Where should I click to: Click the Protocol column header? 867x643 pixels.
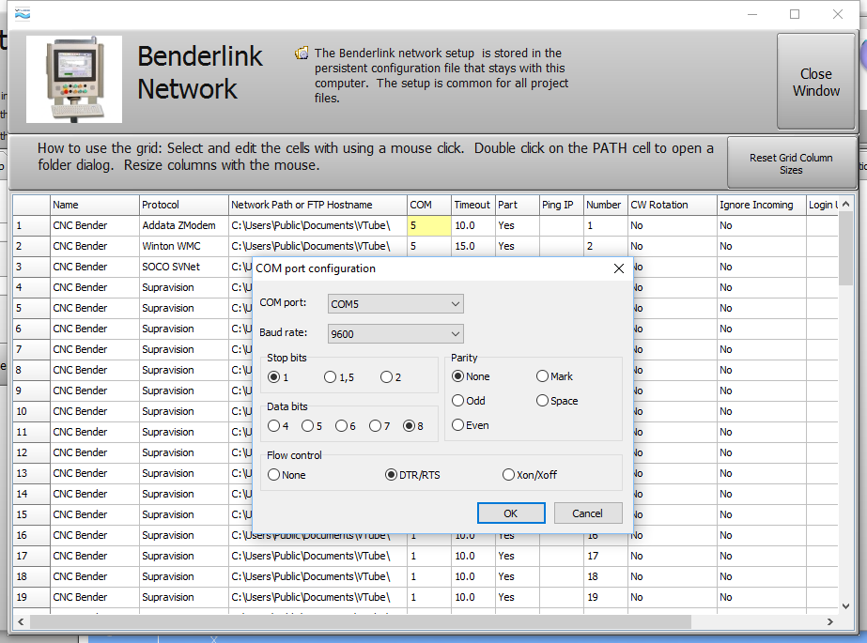[183, 205]
